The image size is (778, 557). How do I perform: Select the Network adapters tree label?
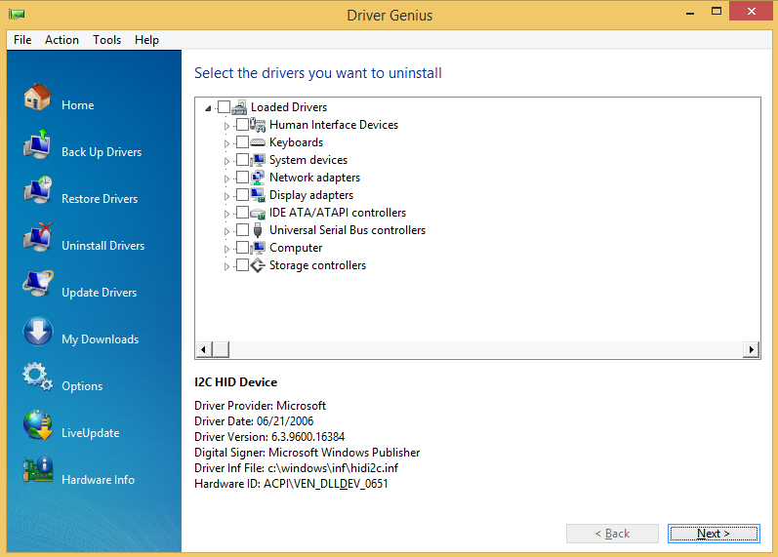point(314,178)
